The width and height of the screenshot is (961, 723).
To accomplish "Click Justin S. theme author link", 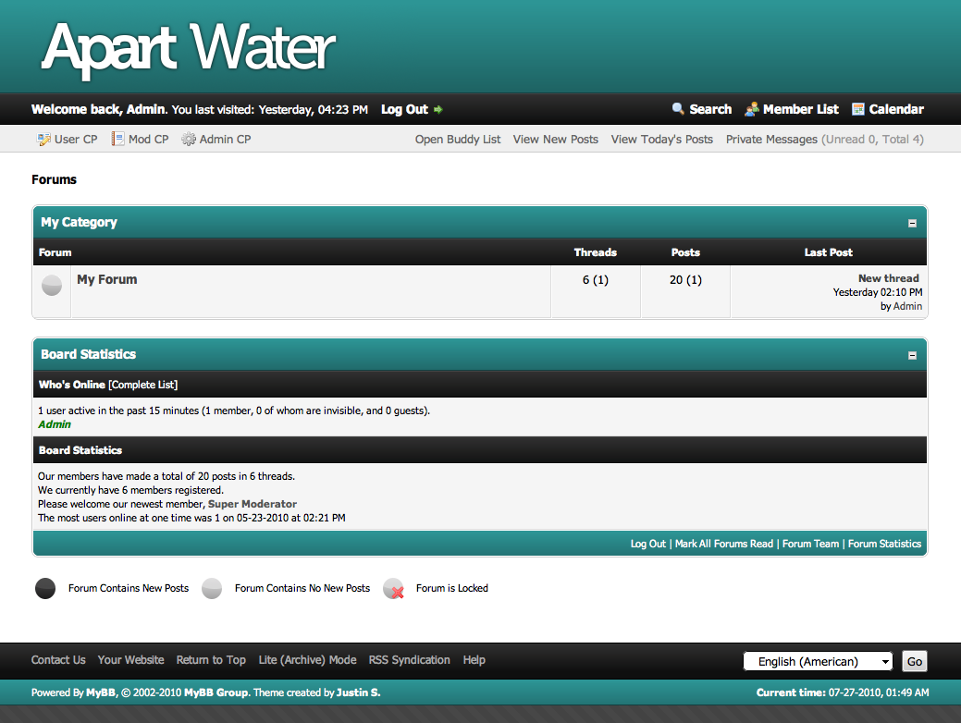I will [358, 692].
